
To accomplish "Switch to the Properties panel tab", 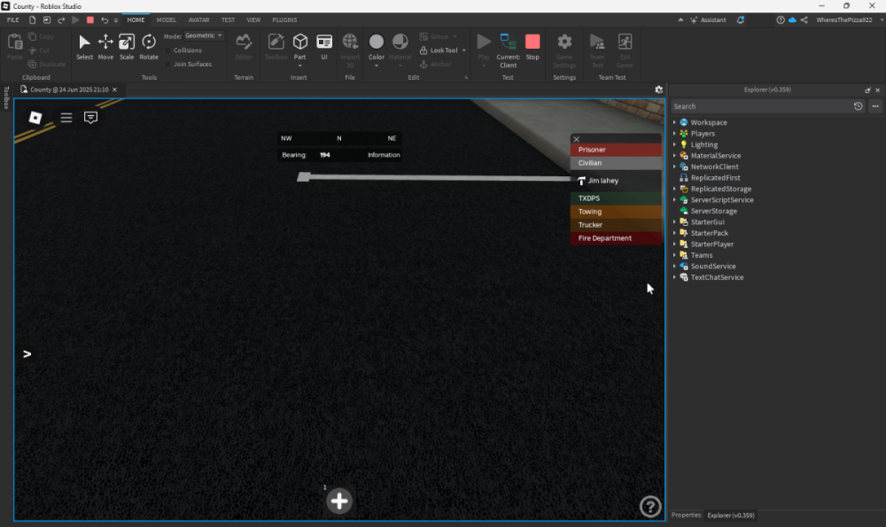I will [x=686, y=515].
